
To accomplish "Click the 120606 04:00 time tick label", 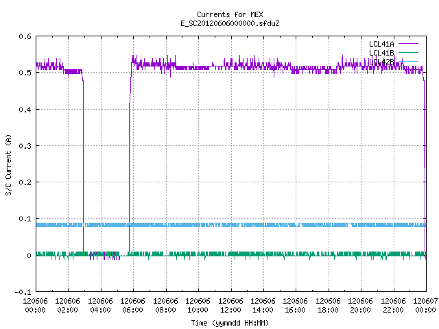I will [101, 306].
